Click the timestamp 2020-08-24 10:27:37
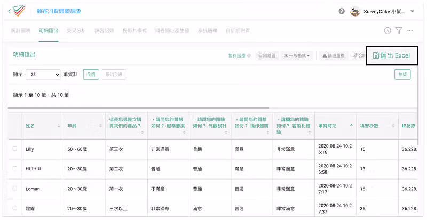The image size is (427, 220). click(335, 209)
